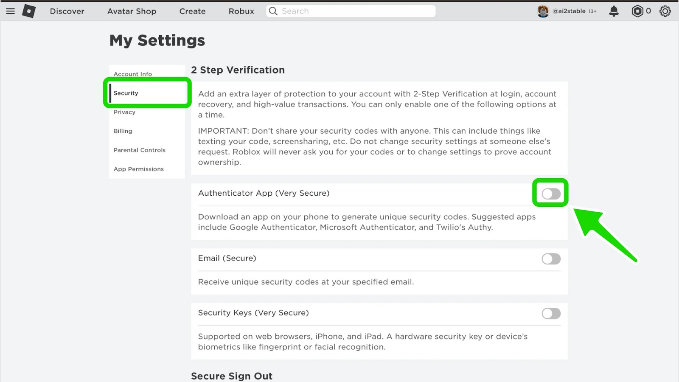
Task: Click into the Search field
Action: 356,11
